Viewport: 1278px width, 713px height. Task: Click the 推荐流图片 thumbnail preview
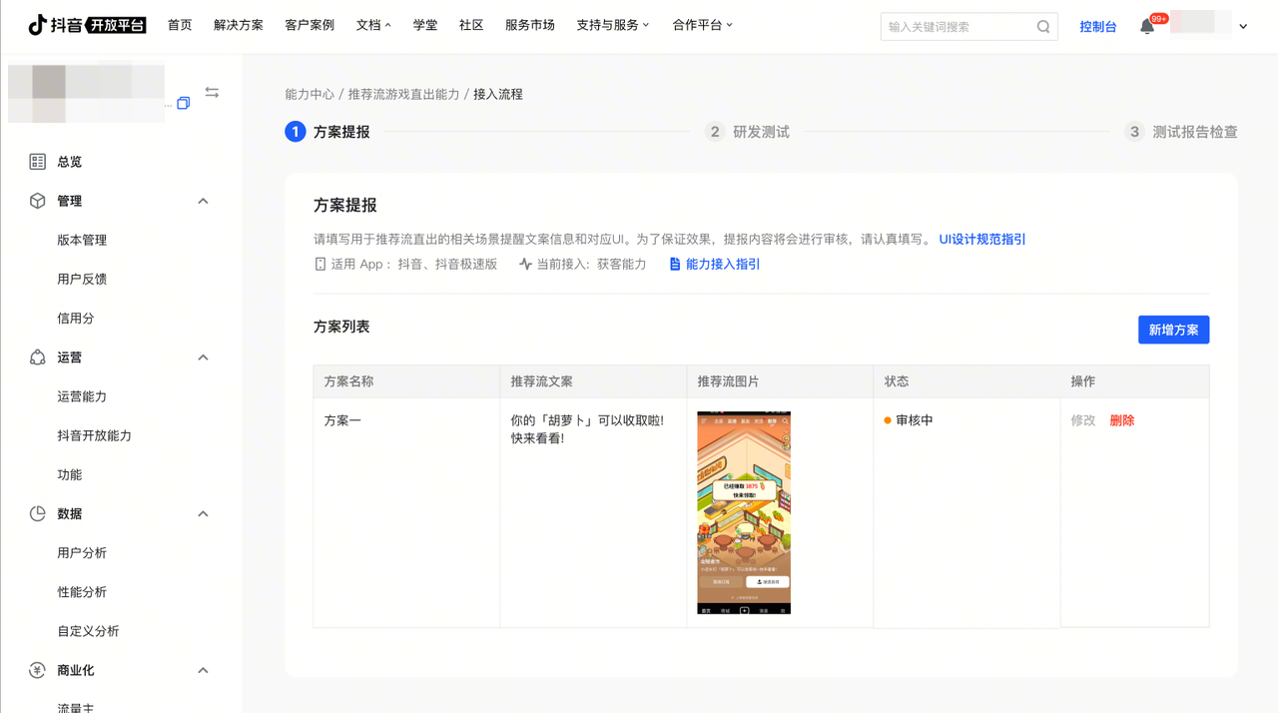click(744, 512)
